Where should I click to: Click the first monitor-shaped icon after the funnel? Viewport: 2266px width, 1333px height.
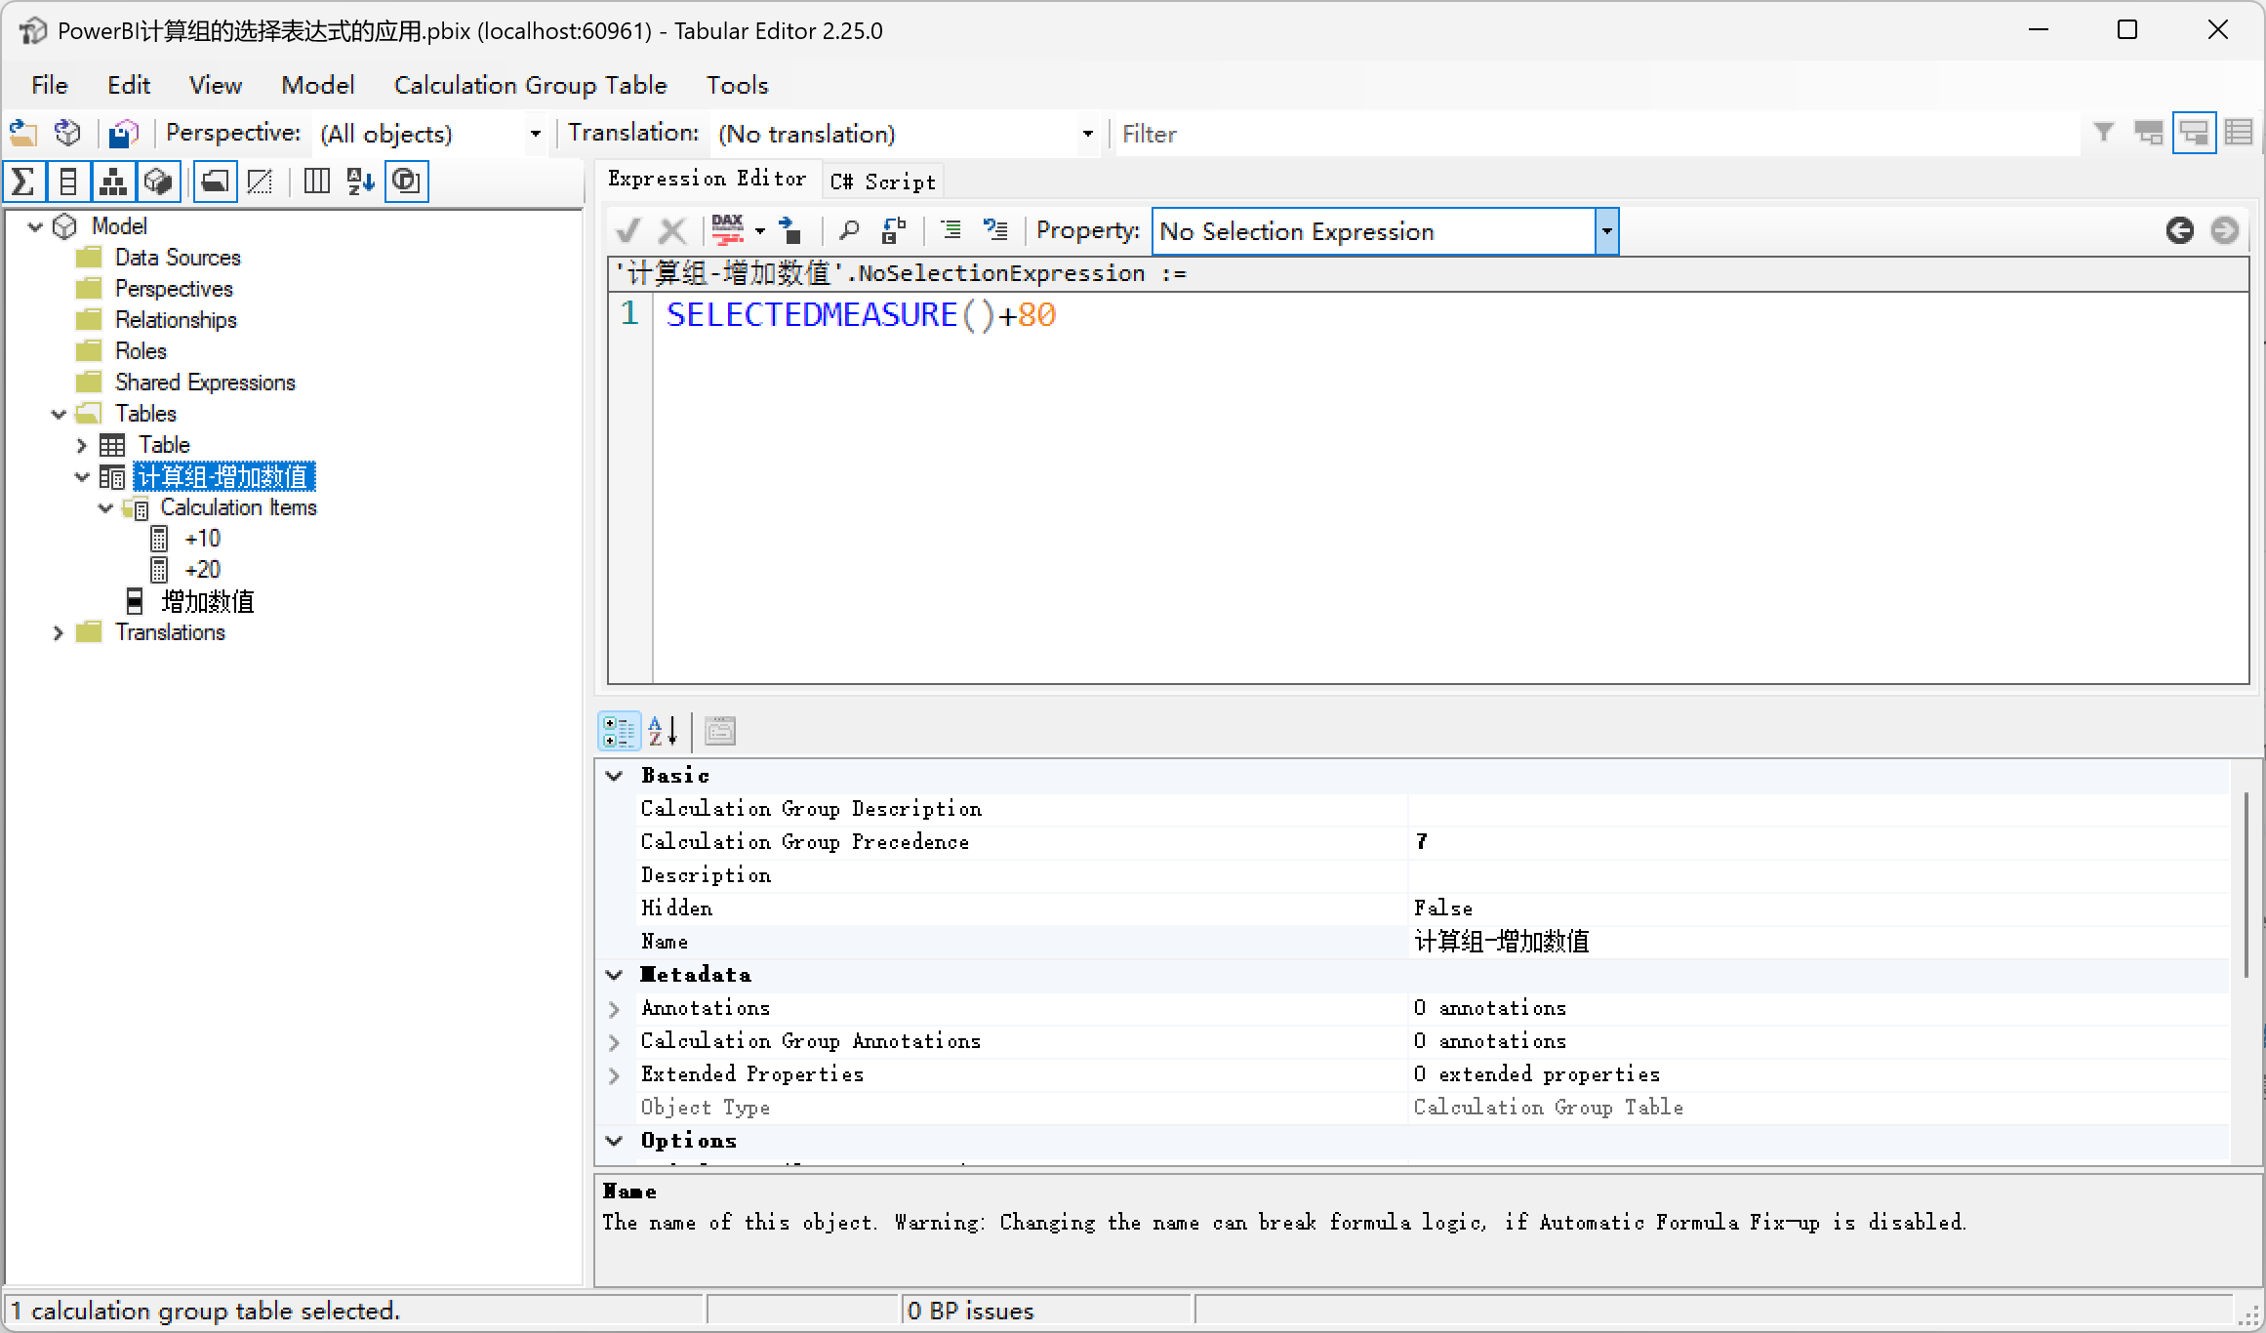click(x=2149, y=133)
